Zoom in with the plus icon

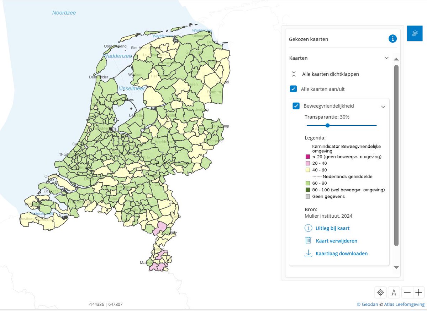click(418, 292)
